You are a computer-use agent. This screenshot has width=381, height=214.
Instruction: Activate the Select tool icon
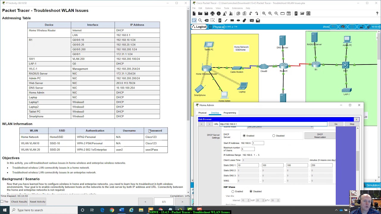coord(194,20)
